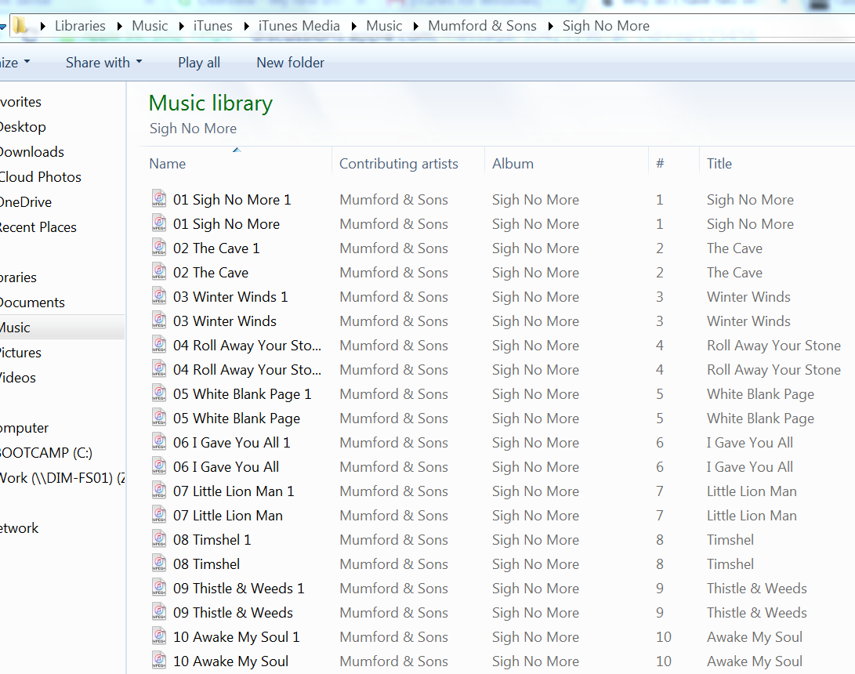Expand the arrow after Mumford & Sons breadcrumb
The height and width of the screenshot is (674, 855).
click(550, 26)
